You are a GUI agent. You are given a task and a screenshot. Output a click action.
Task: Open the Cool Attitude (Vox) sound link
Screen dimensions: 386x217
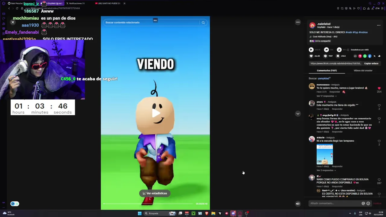pyautogui.click(x=325, y=37)
